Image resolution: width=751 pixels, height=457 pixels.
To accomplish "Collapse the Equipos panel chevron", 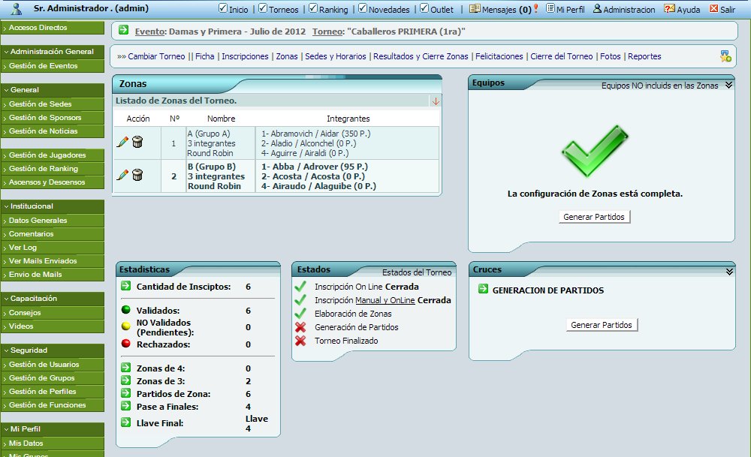I will (727, 86).
